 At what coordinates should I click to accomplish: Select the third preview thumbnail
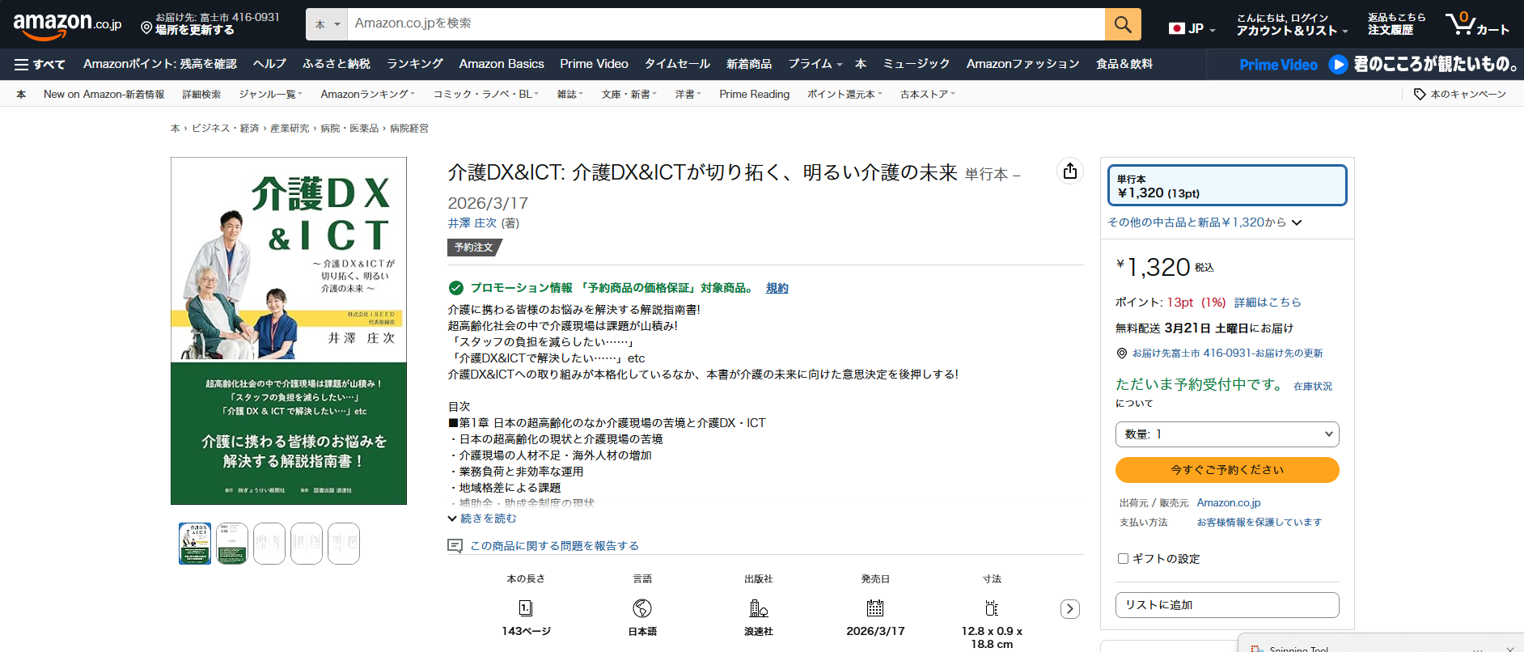point(269,544)
